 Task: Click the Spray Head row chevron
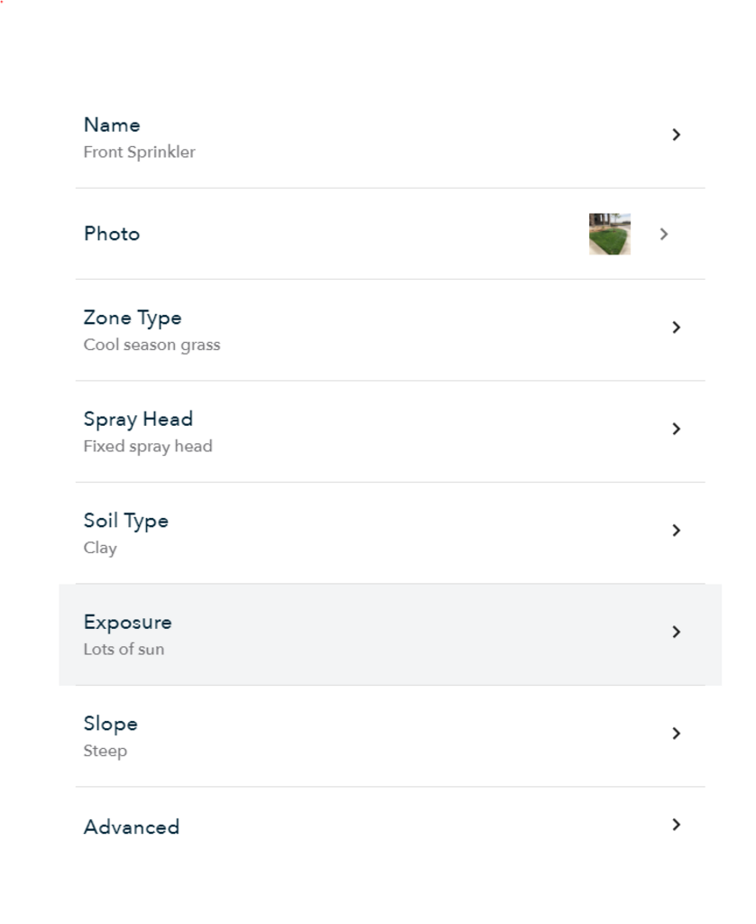click(x=676, y=430)
